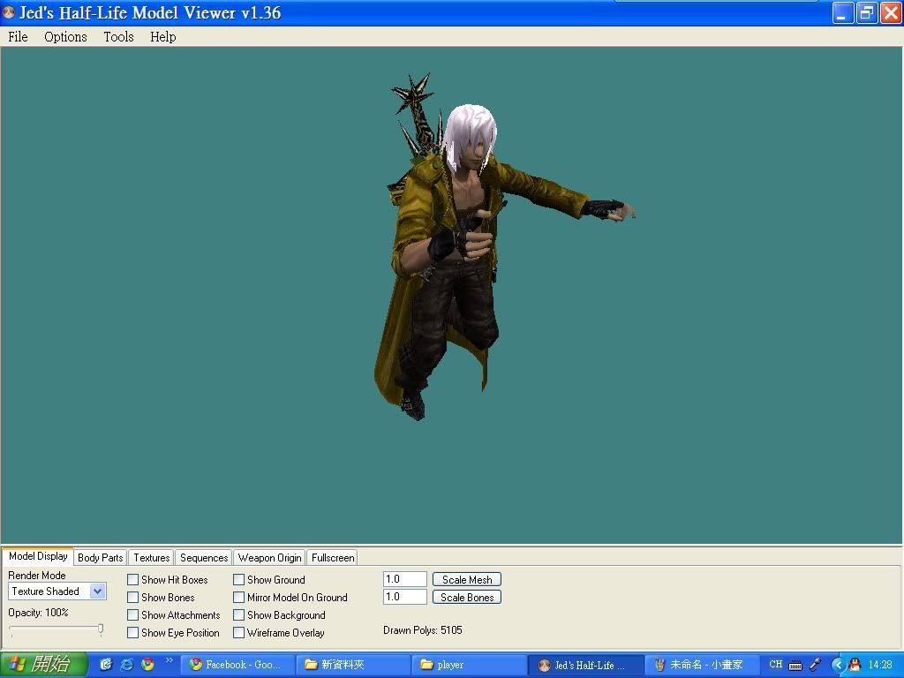Click the first quick launch icon

[106, 665]
